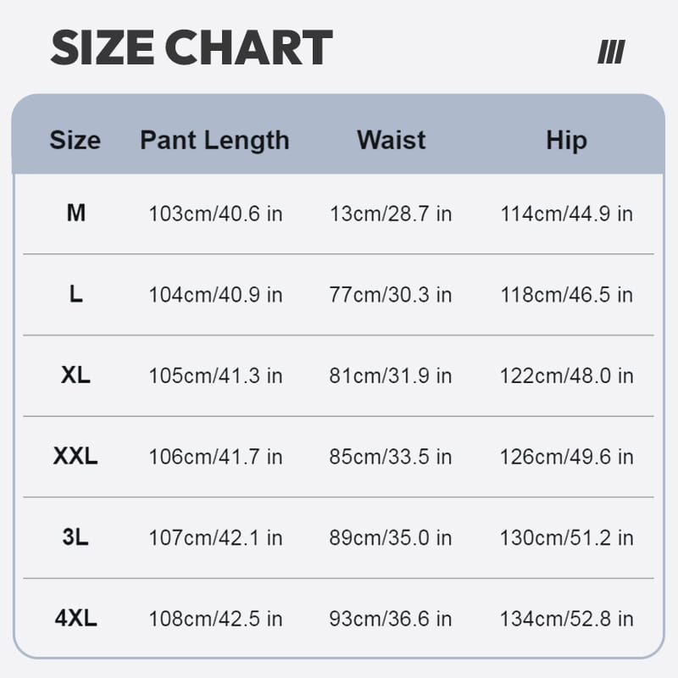
Task: Click the SIZE CHART title
Action: click(x=192, y=48)
